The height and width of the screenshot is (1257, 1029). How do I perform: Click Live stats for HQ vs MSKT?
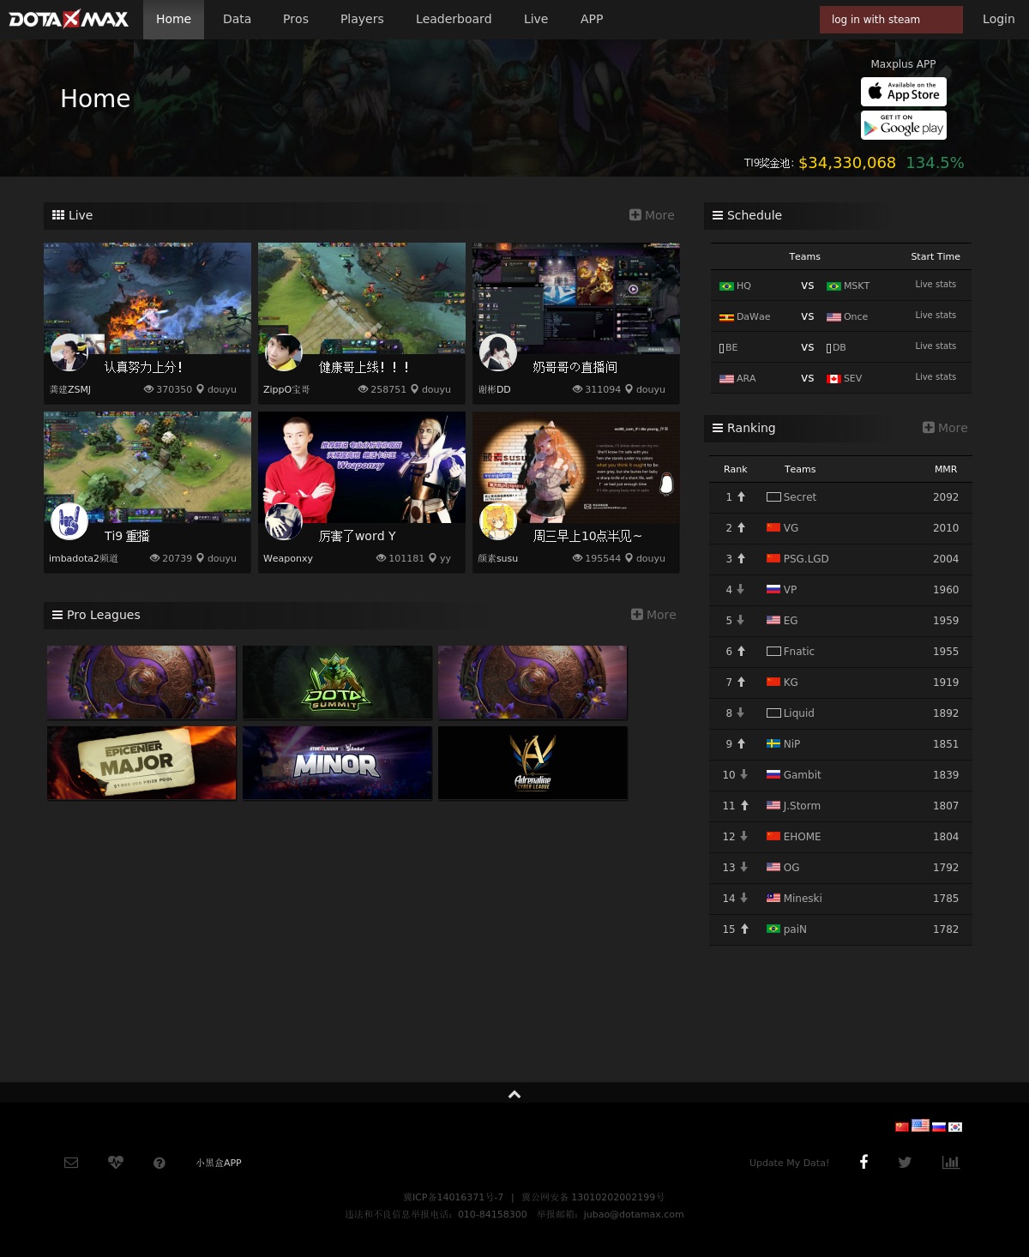936,284
